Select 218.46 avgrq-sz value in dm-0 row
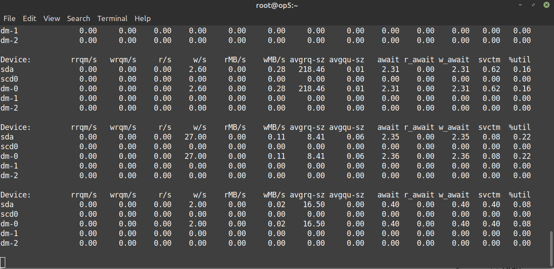The height and width of the screenshot is (269, 554). [312, 89]
